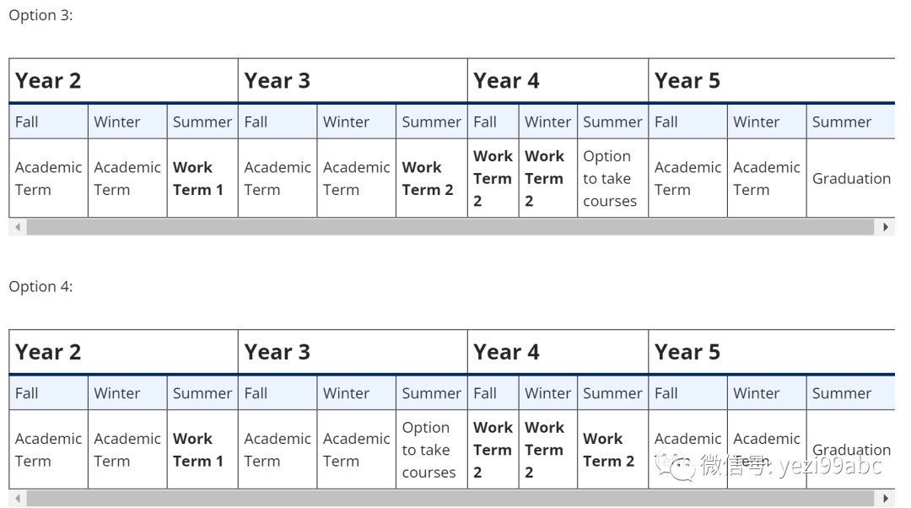The height and width of the screenshot is (508, 911).
Task: Click Year 4 Summer Work Term 2, Option 4
Action: [x=613, y=450]
